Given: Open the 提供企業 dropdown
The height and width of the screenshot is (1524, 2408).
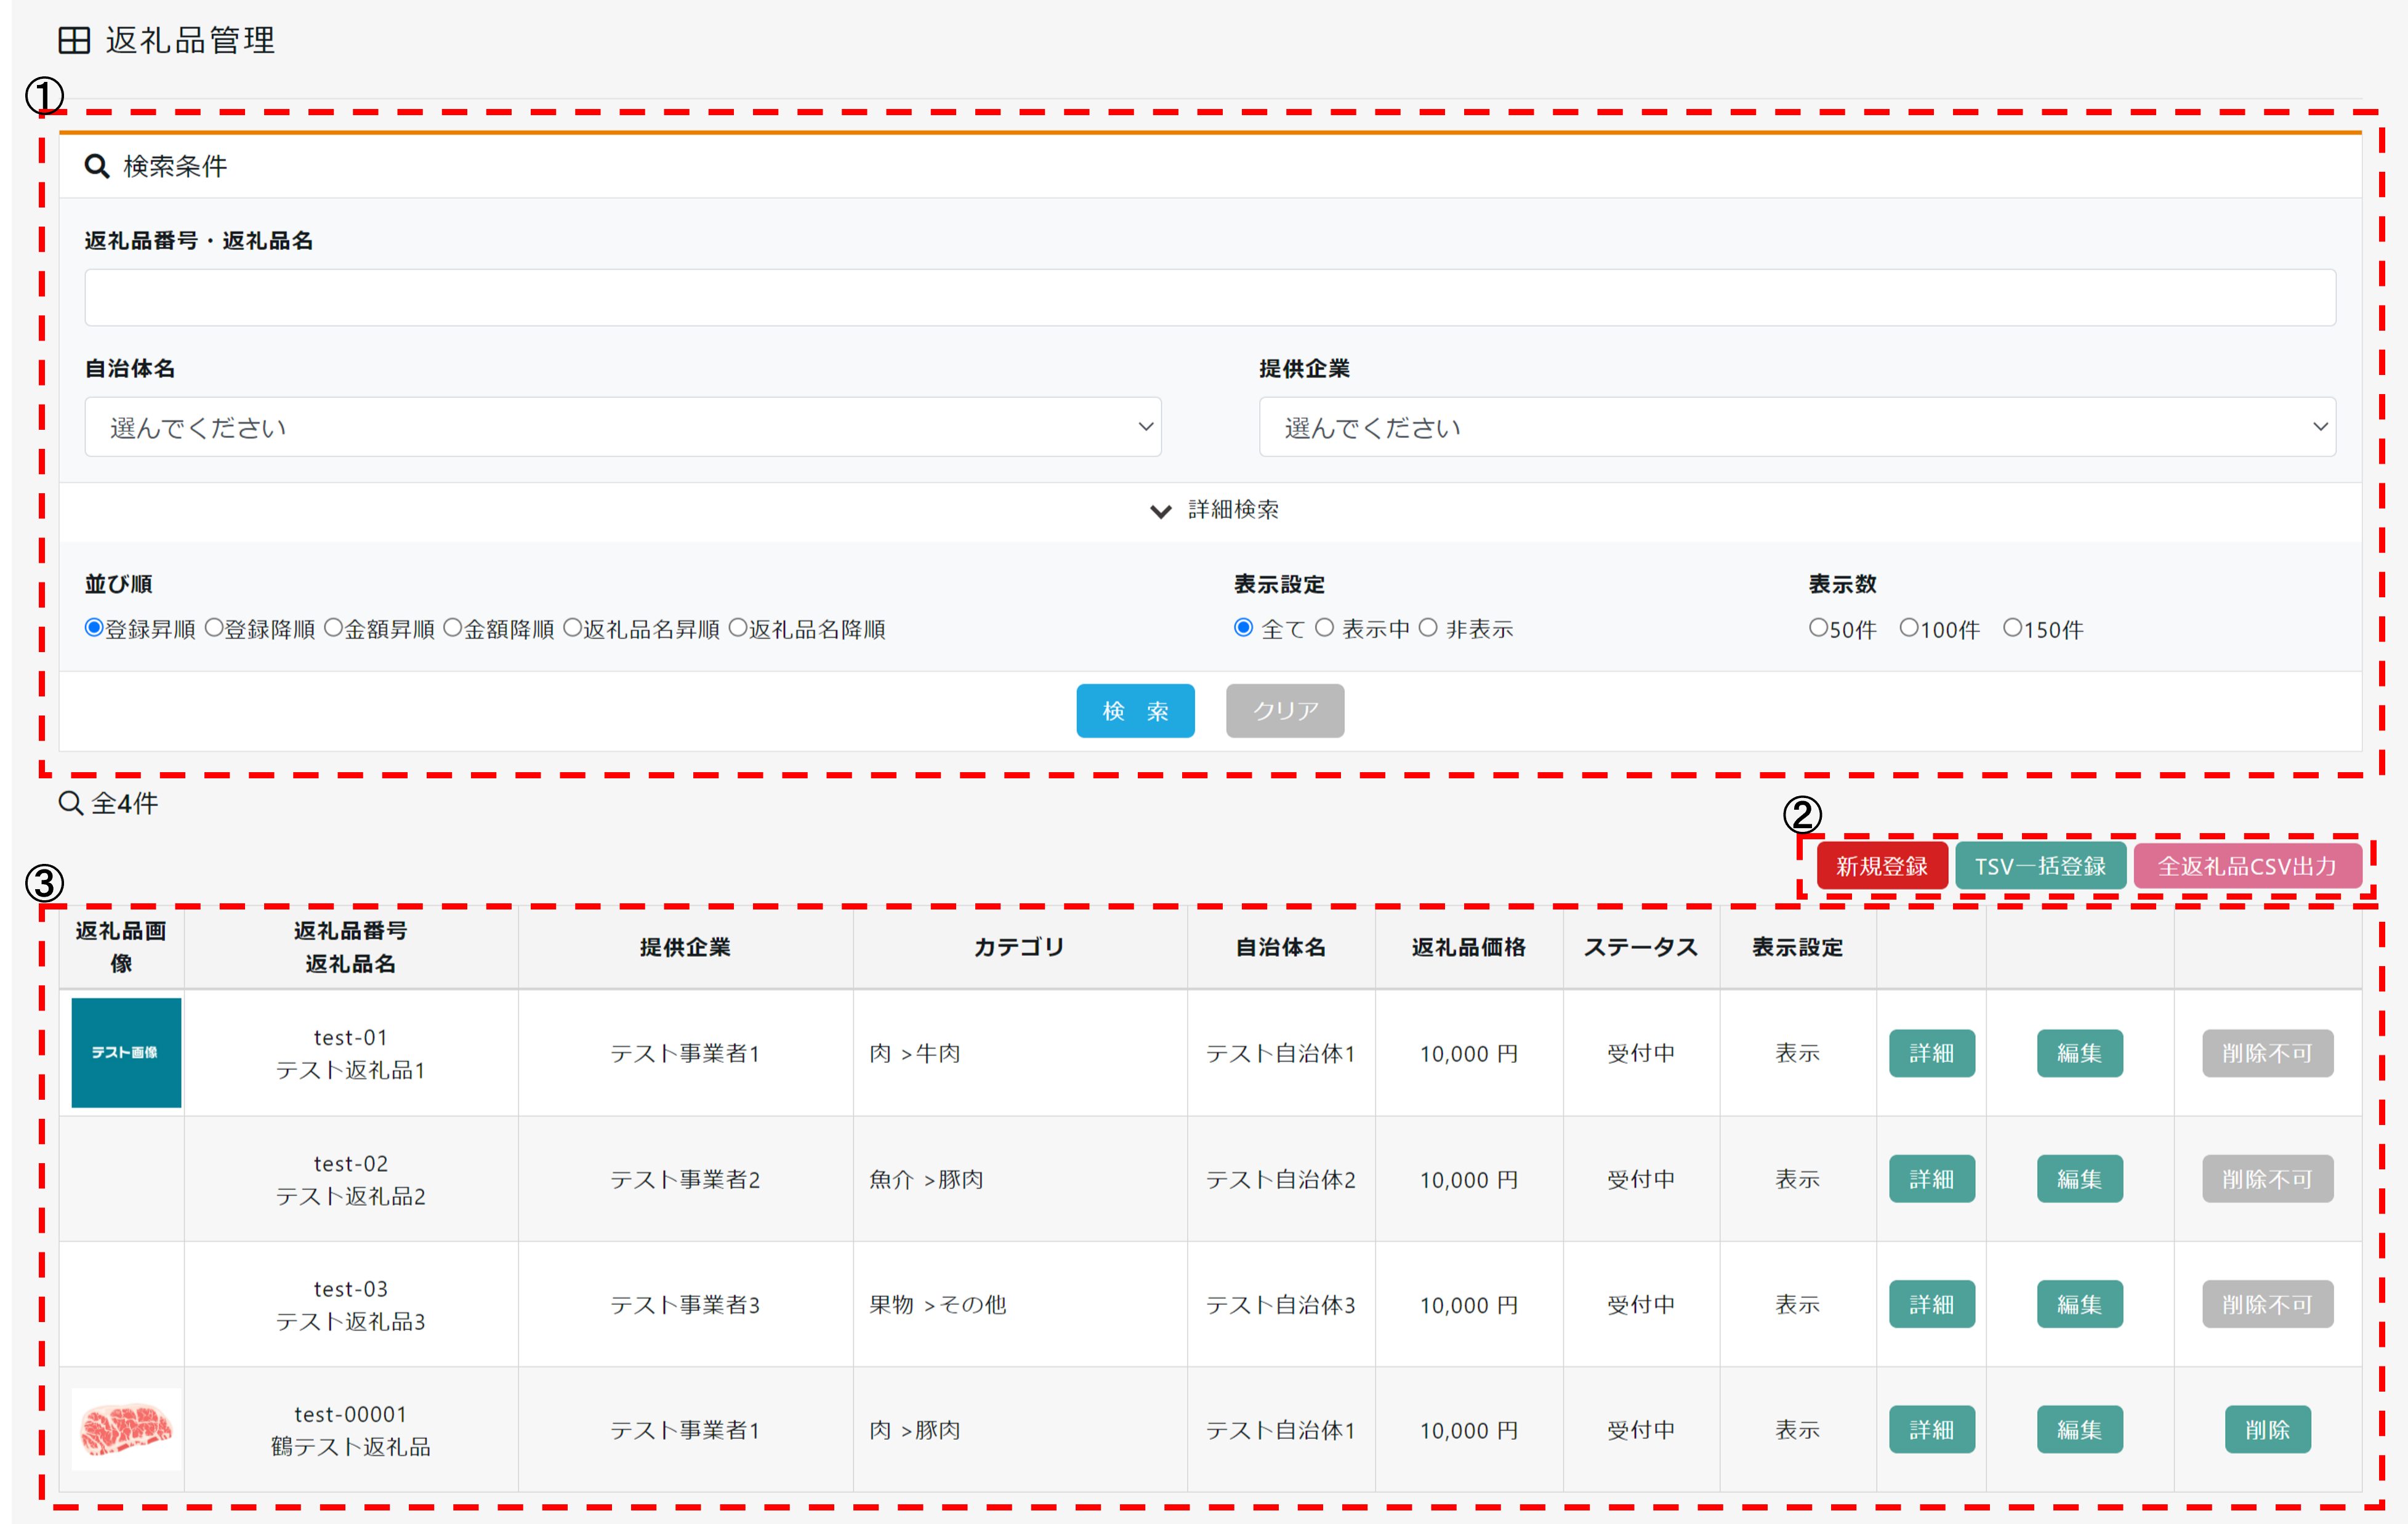Looking at the screenshot, I should (1796, 427).
